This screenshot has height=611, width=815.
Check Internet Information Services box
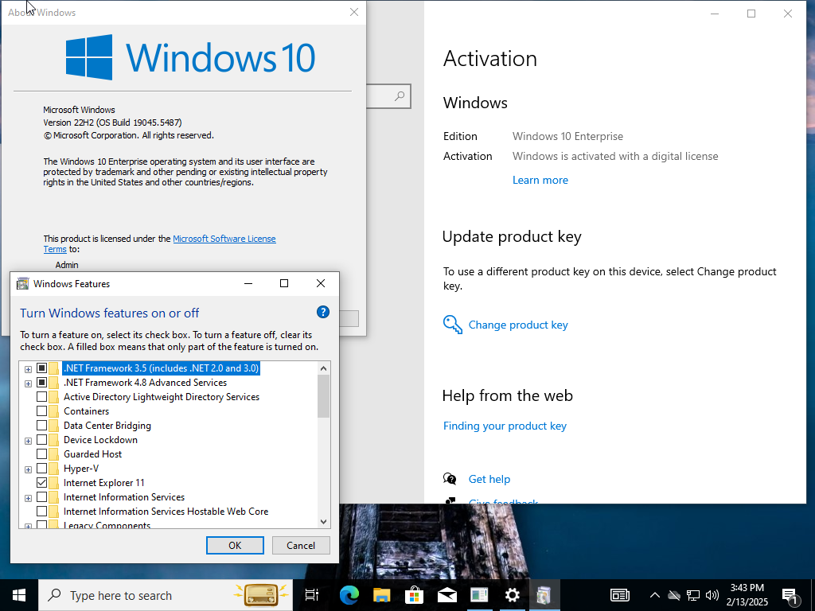point(41,497)
